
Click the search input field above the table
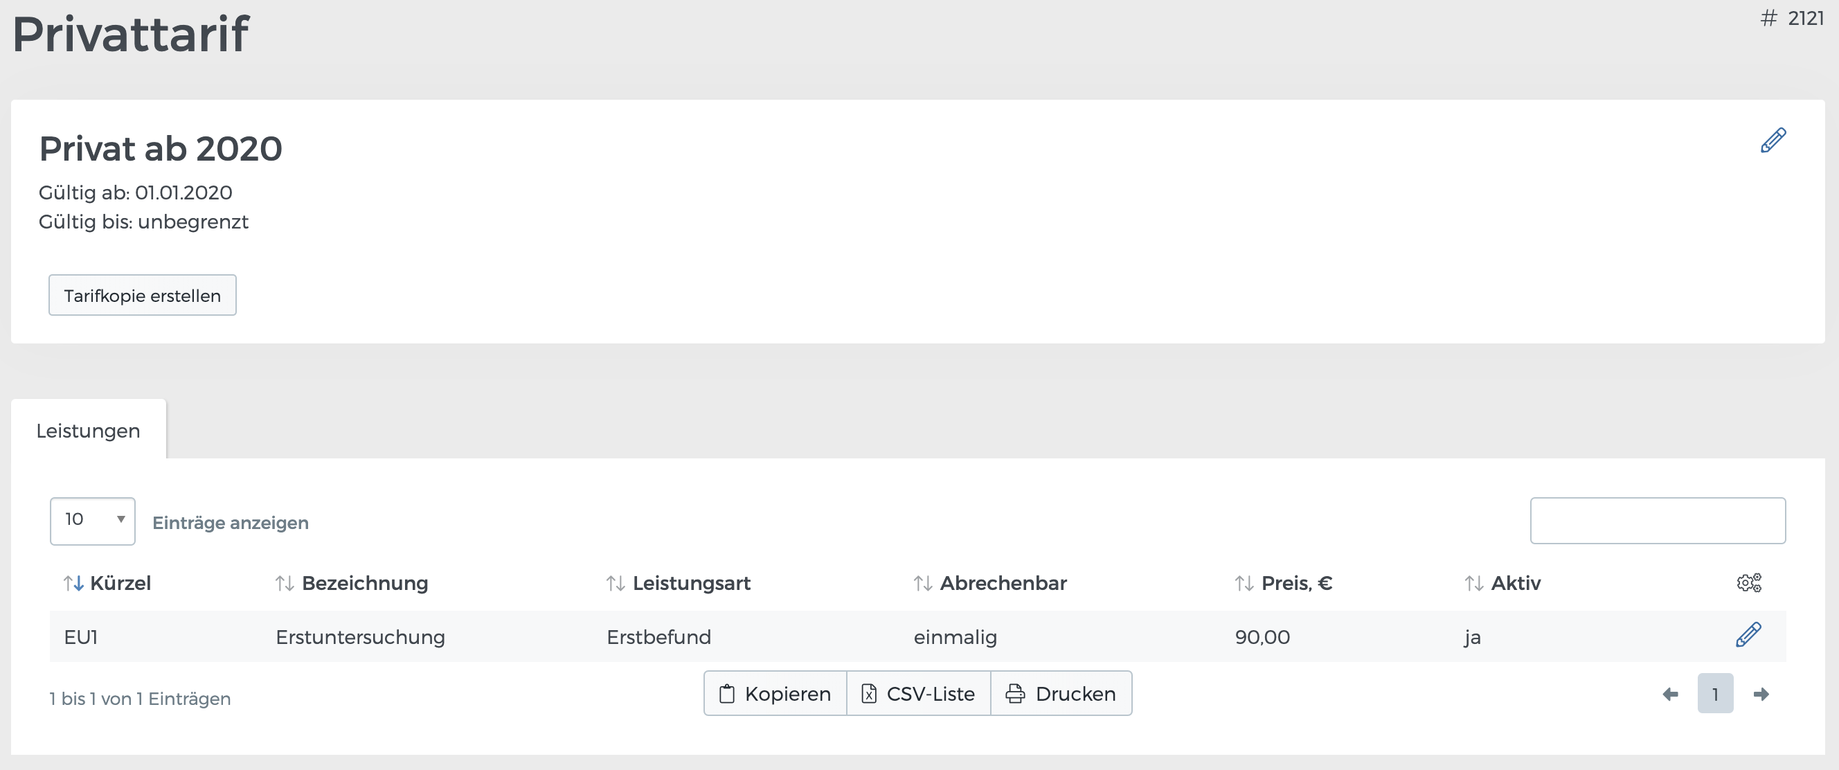pos(1658,520)
